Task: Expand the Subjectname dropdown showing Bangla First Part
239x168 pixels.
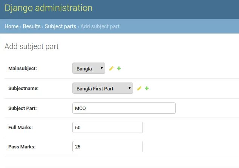Action: pyautogui.click(x=103, y=88)
